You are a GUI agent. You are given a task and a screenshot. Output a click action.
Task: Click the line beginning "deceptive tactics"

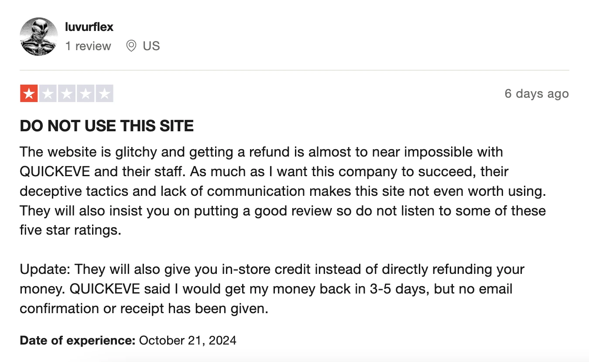[283, 191]
